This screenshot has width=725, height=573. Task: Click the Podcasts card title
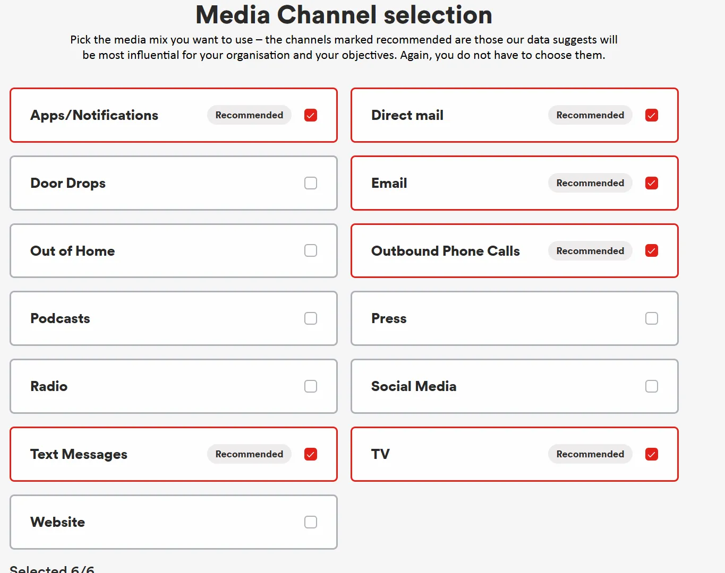(x=60, y=318)
